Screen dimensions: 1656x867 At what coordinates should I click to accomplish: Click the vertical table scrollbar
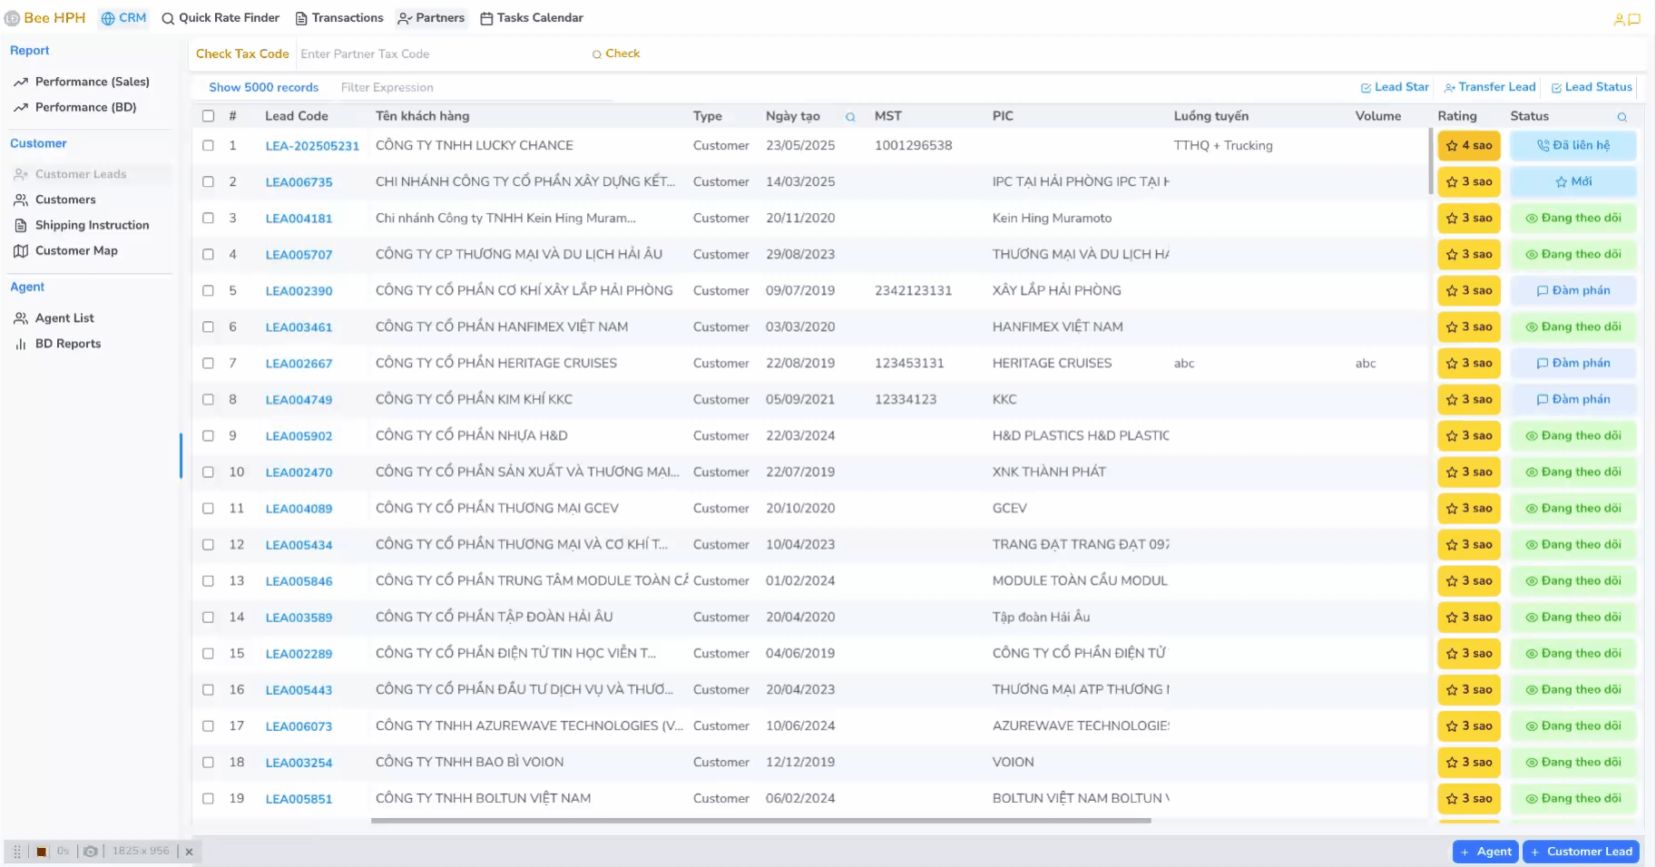point(1431,161)
